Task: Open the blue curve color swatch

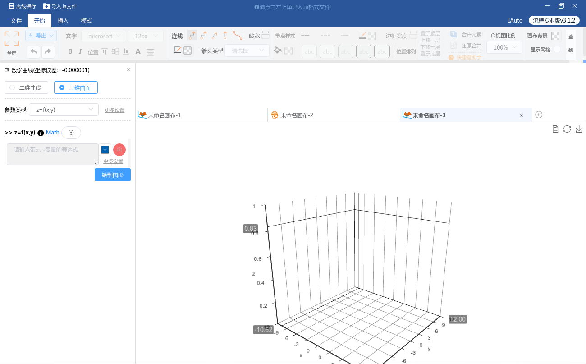Action: click(x=105, y=150)
